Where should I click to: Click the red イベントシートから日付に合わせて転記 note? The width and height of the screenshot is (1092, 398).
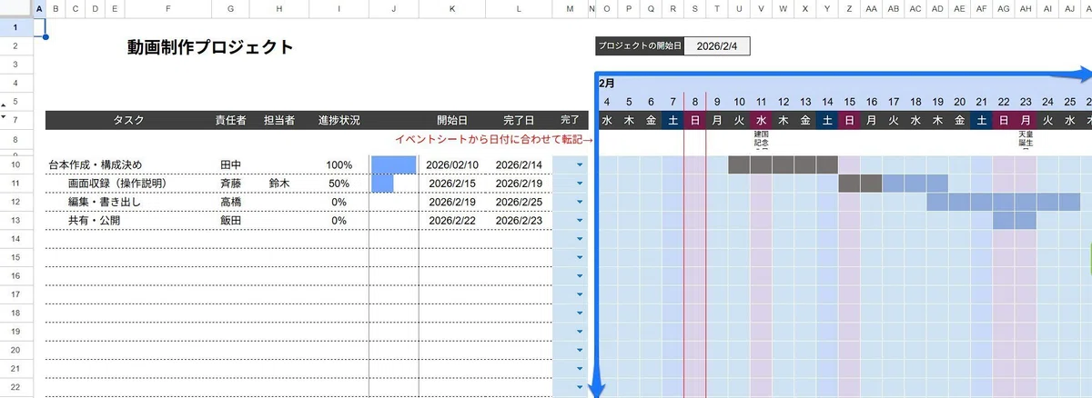tap(493, 140)
